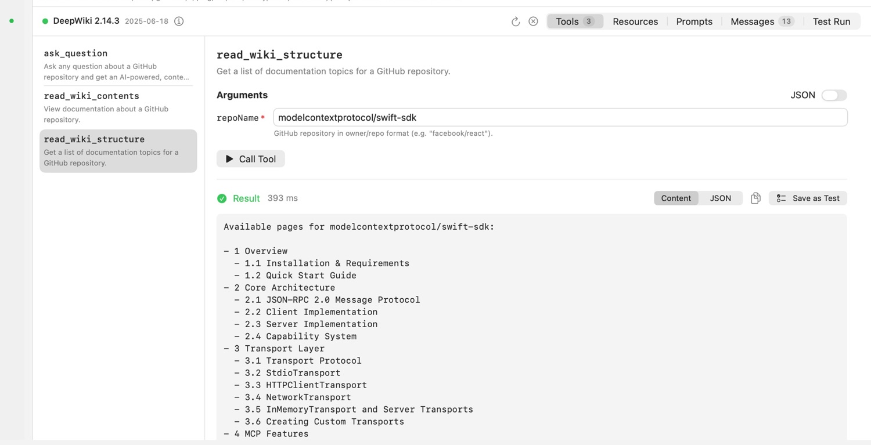Select the read_wiki_structure tool in sidebar
This screenshot has width=871, height=445.
pos(118,151)
